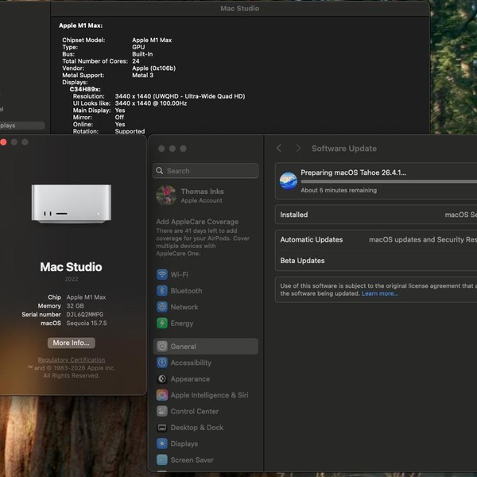Click the search magnifier icon
Viewport: 477px width, 477px height.
click(x=160, y=171)
